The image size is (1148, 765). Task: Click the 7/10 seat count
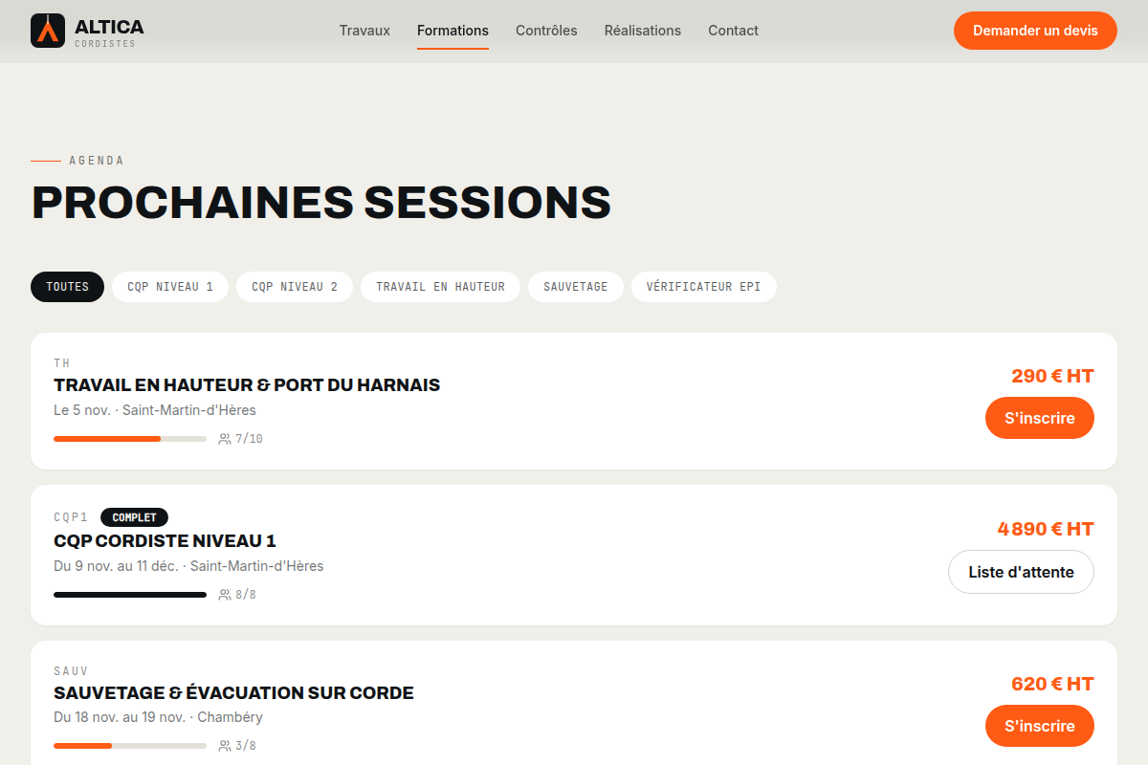(x=249, y=439)
